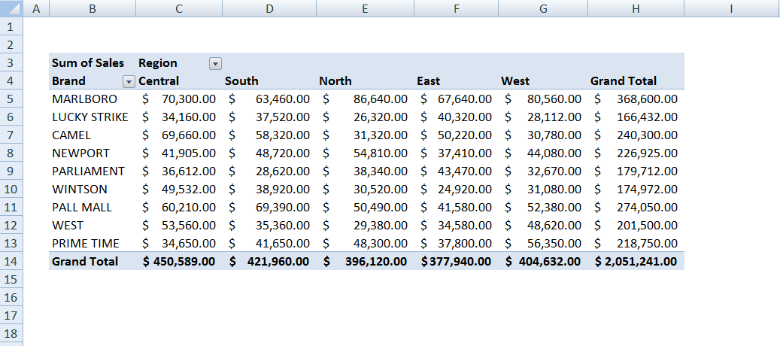Select column I header
Screen dimensions: 780x346
pos(732,8)
